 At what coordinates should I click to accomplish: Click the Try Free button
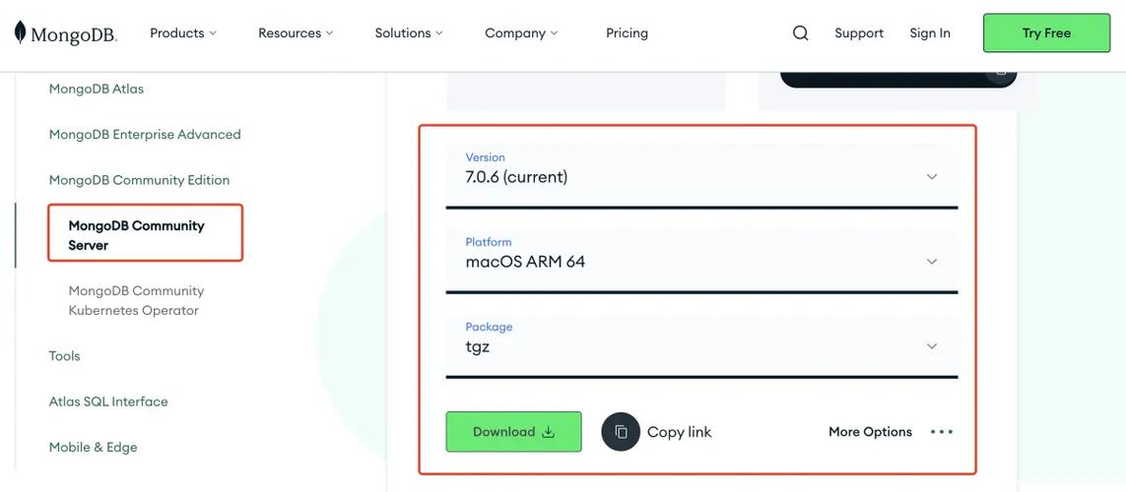[1046, 33]
